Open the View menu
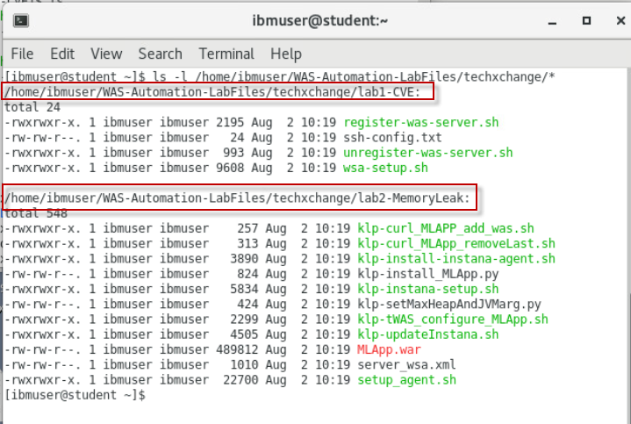Viewport: 631px width, 424px height. pyautogui.click(x=106, y=54)
